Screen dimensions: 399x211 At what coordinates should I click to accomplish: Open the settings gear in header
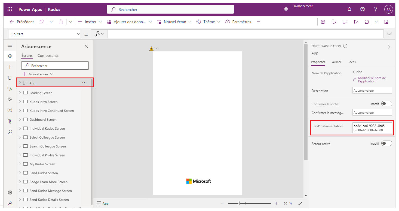click(363, 9)
